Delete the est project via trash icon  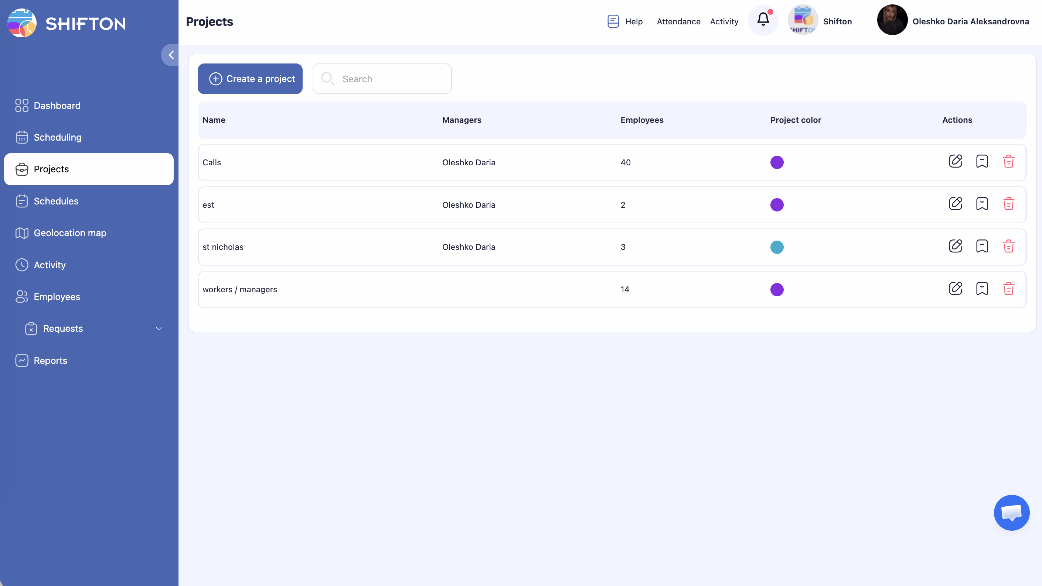point(1008,204)
